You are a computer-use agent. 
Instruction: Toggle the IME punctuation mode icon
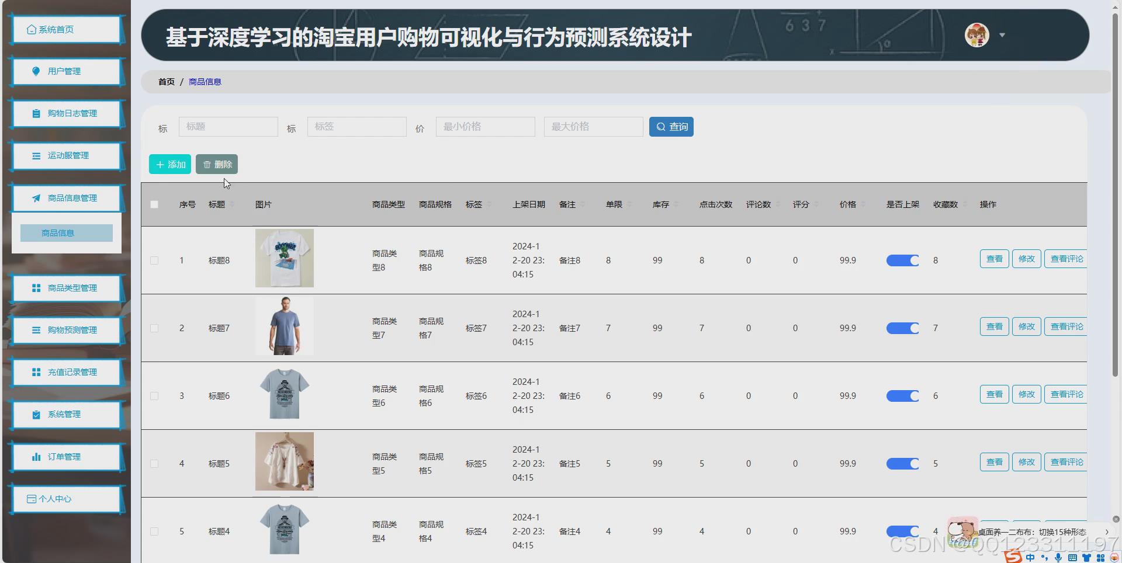(1044, 558)
